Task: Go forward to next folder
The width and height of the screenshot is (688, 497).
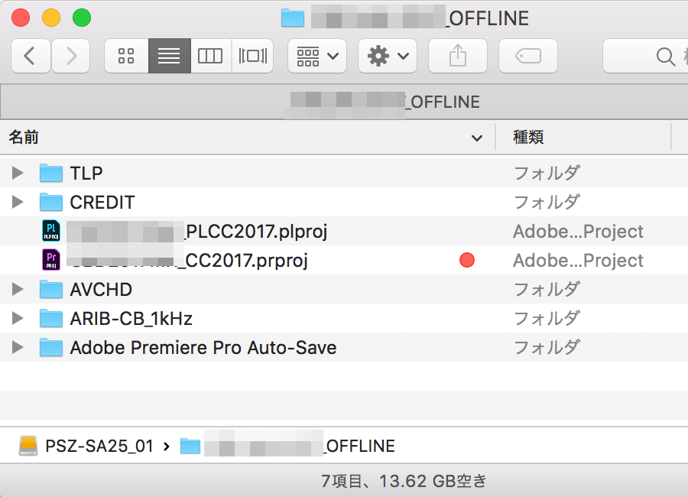Action: pyautogui.click(x=71, y=56)
